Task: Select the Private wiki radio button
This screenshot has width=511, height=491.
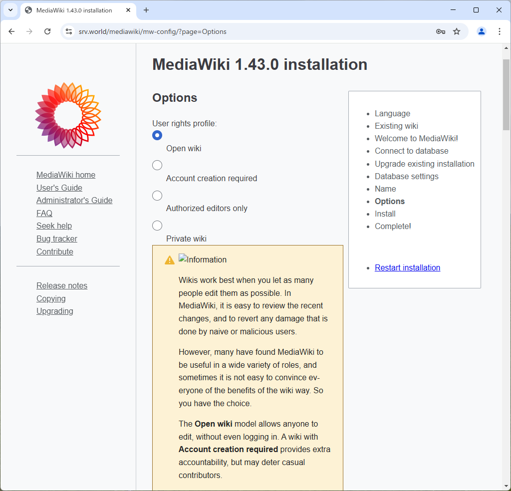Action: coord(157,226)
